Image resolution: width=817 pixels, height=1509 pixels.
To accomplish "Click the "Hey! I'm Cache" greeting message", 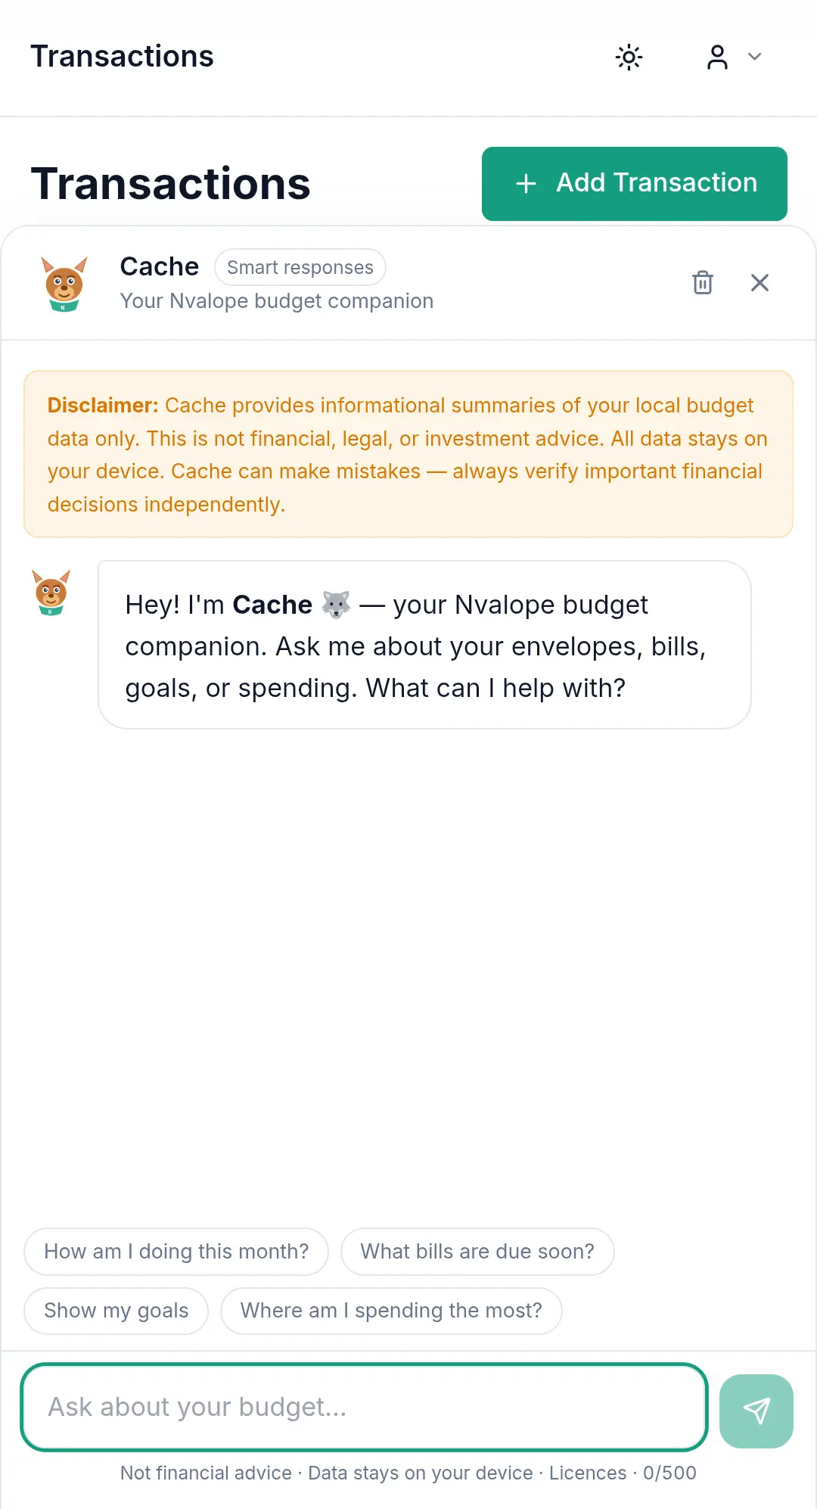I will tap(424, 646).
